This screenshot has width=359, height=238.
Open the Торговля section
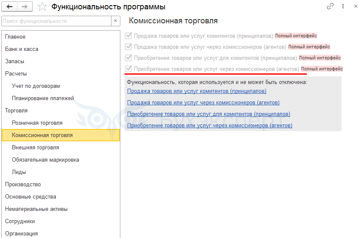tap(61, 111)
